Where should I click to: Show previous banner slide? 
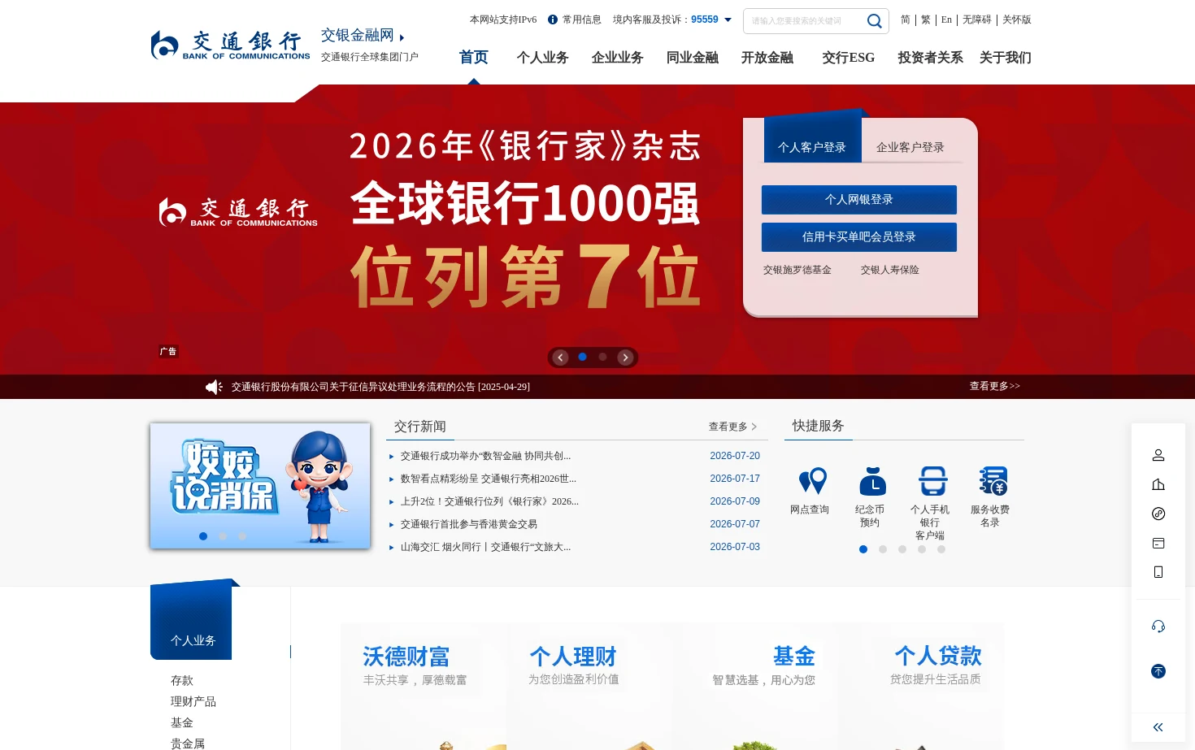pyautogui.click(x=560, y=358)
